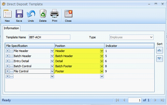This screenshot has width=167, height=105.
Task: Select the Entry Detail cell text
Action: coord(21,61)
